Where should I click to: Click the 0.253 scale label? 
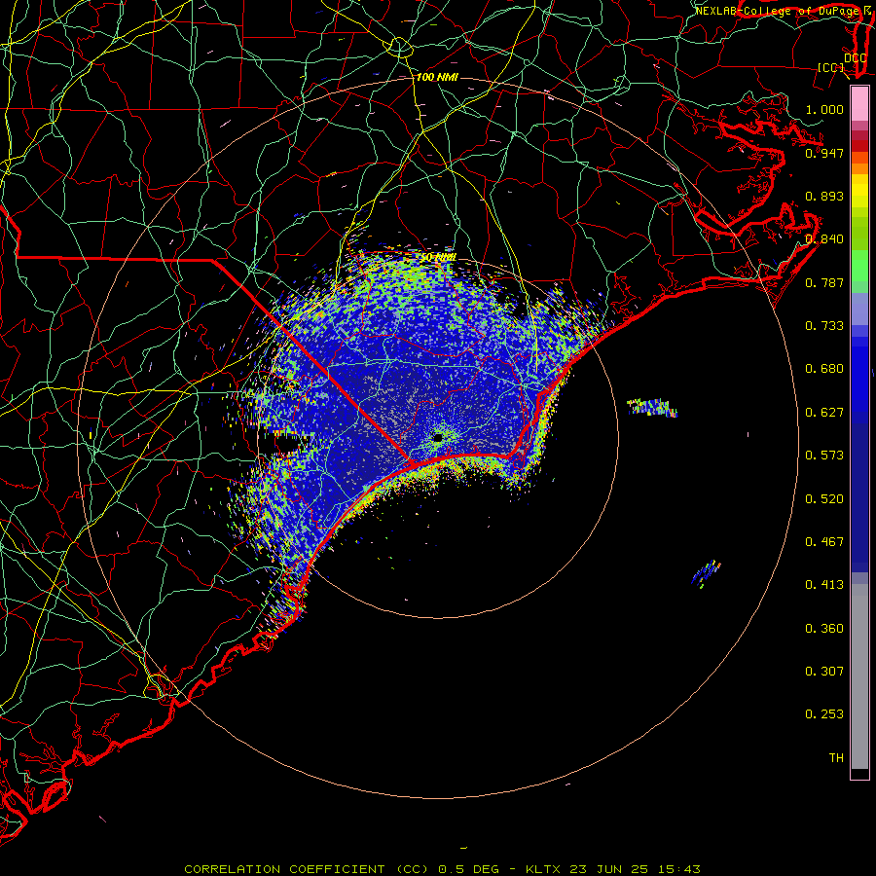point(824,714)
